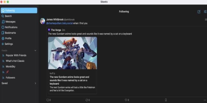Open the post's more options ellipsis
Screen dimensions: 207x103
205,100
